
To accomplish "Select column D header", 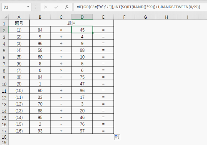I will click(82, 17).
